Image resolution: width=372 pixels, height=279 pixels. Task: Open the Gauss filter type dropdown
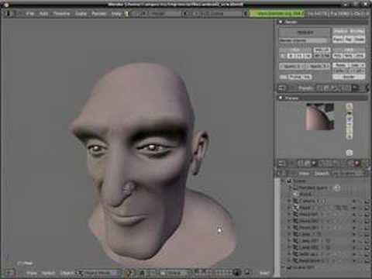(x=340, y=71)
